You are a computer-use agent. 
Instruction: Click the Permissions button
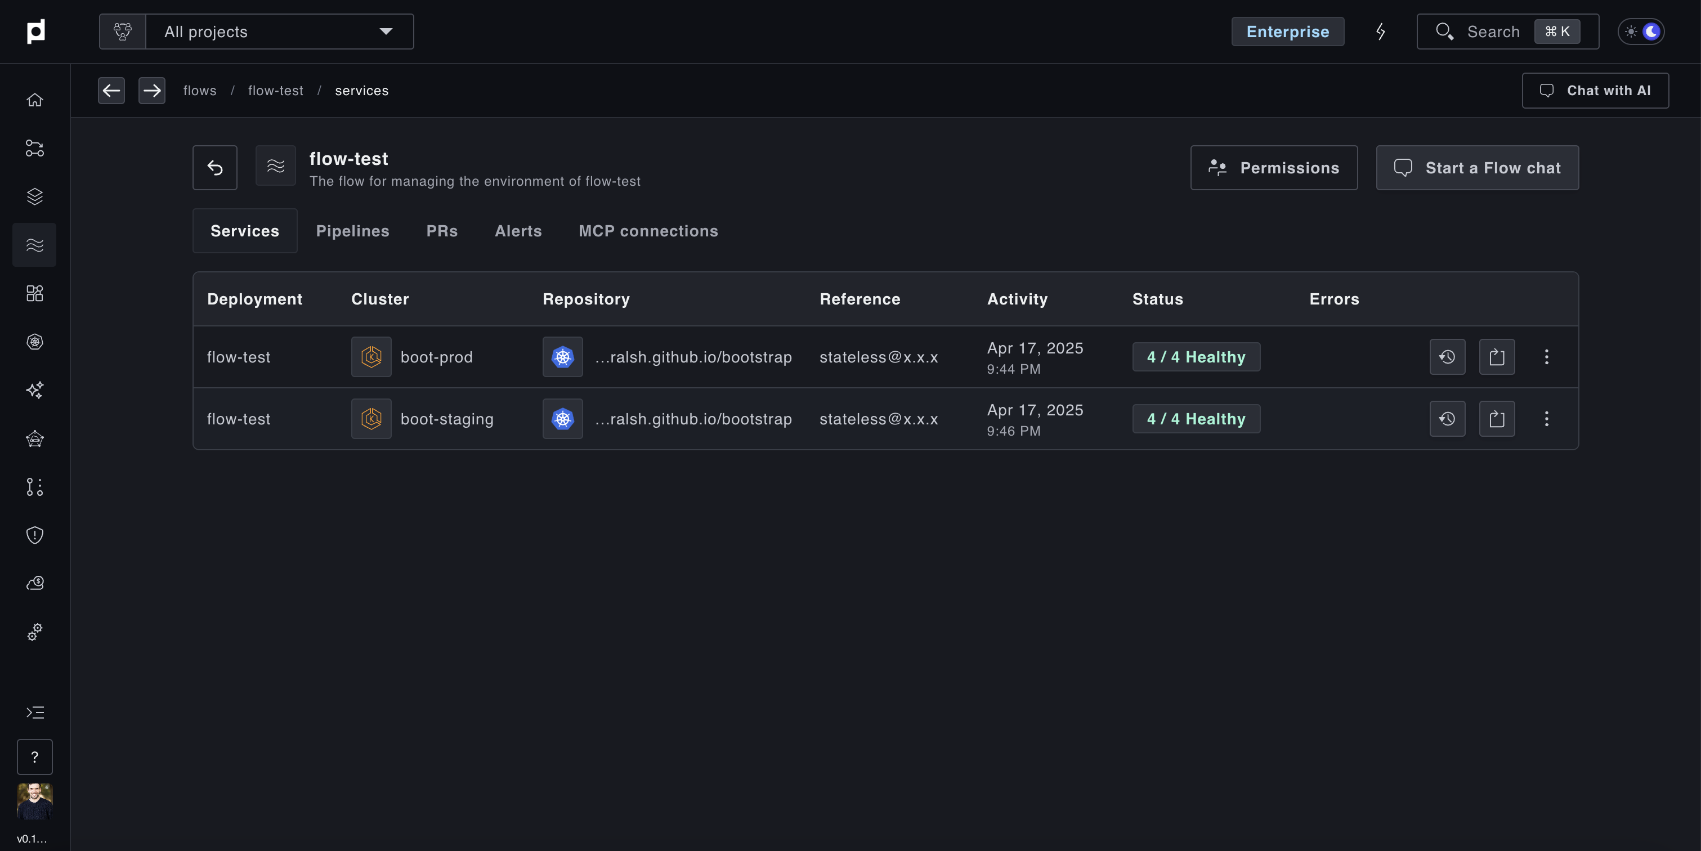point(1273,168)
